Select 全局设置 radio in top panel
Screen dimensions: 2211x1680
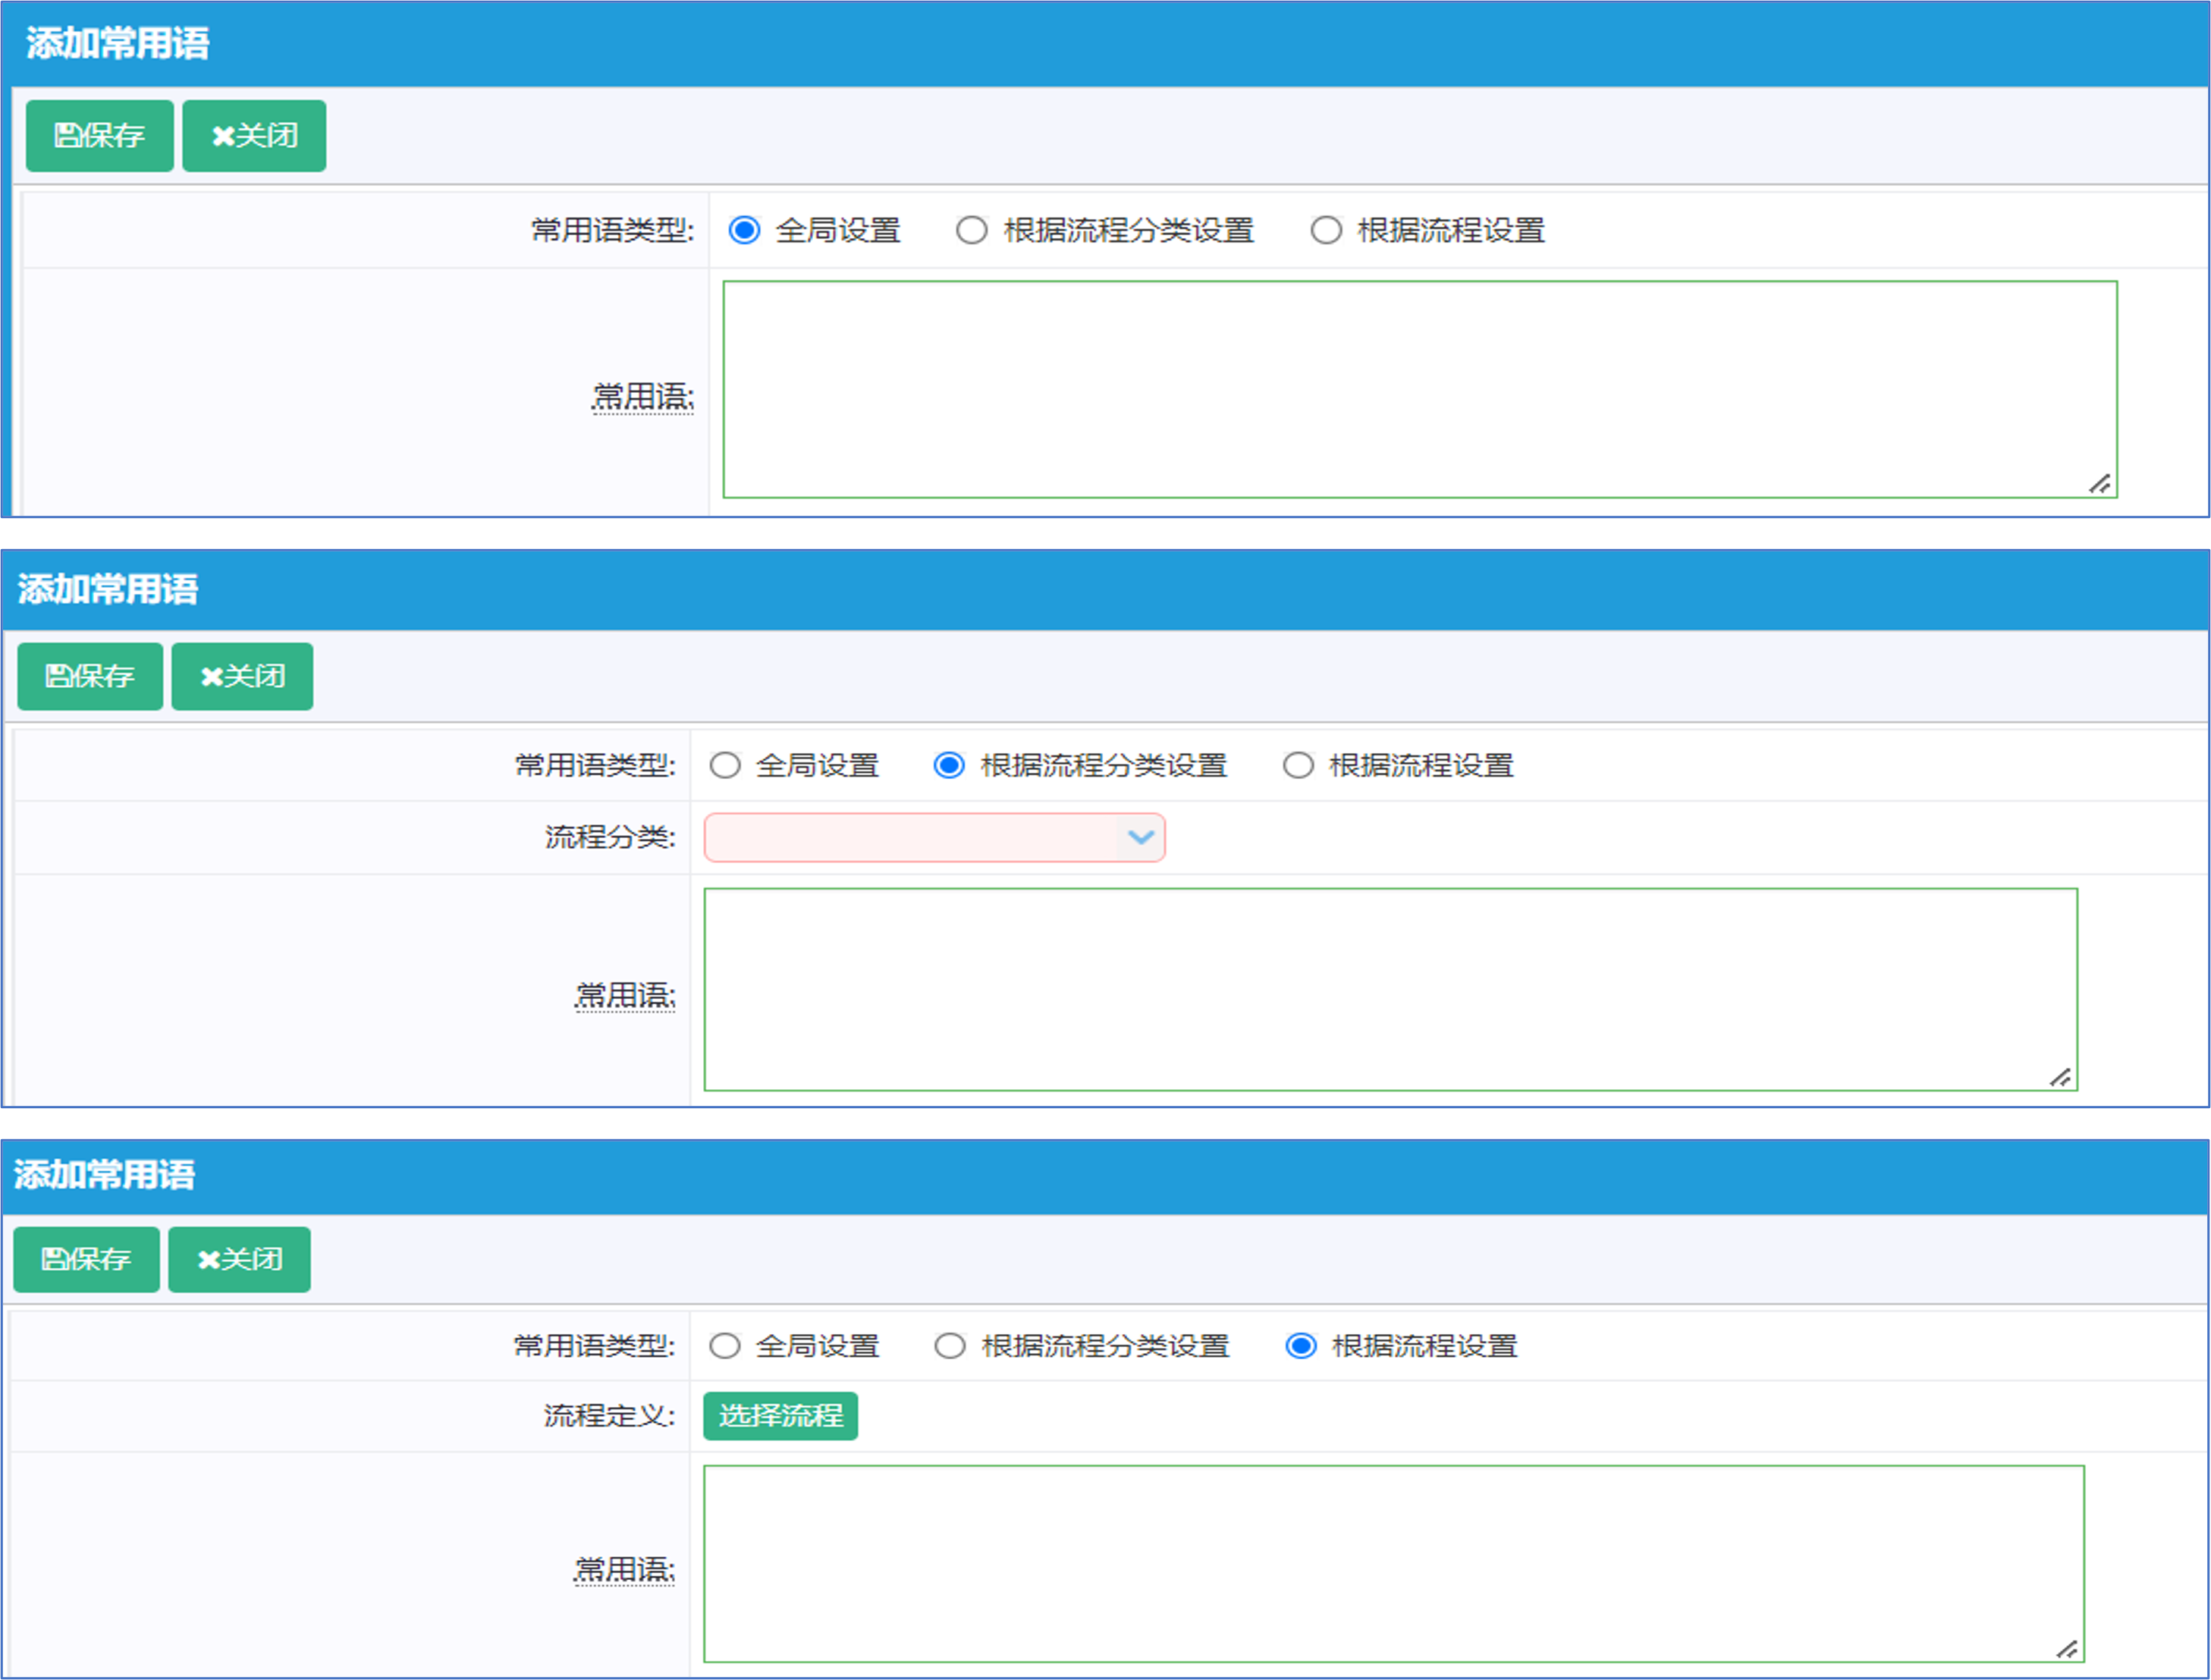coord(744,231)
